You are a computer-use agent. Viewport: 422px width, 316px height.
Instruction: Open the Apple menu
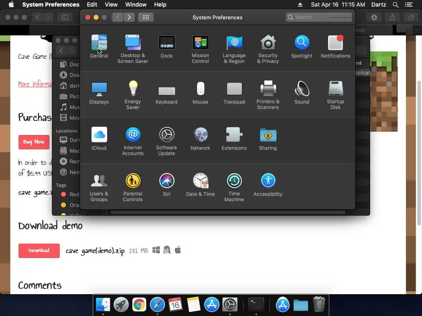11,5
